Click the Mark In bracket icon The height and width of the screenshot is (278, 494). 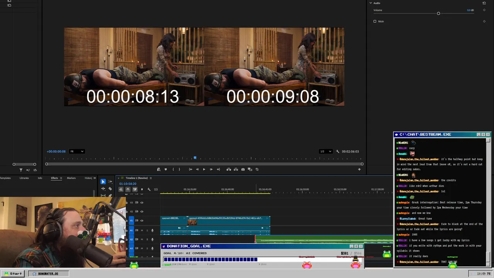tap(173, 169)
